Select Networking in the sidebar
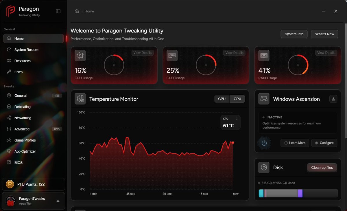The height and width of the screenshot is (211, 347). (34, 118)
